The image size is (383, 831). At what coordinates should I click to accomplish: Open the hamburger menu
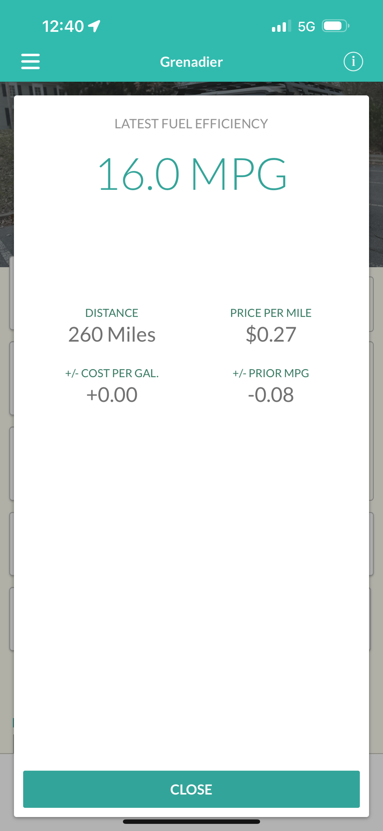click(30, 61)
